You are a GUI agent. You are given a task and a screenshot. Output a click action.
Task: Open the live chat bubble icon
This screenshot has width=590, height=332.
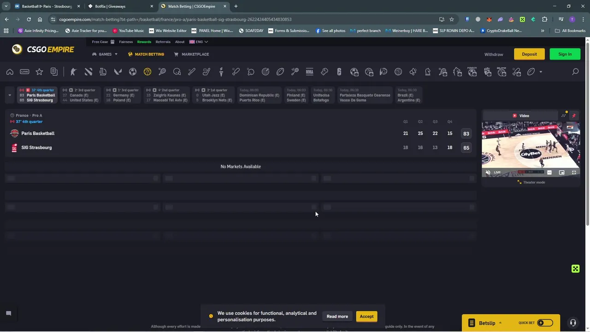tap(8, 314)
